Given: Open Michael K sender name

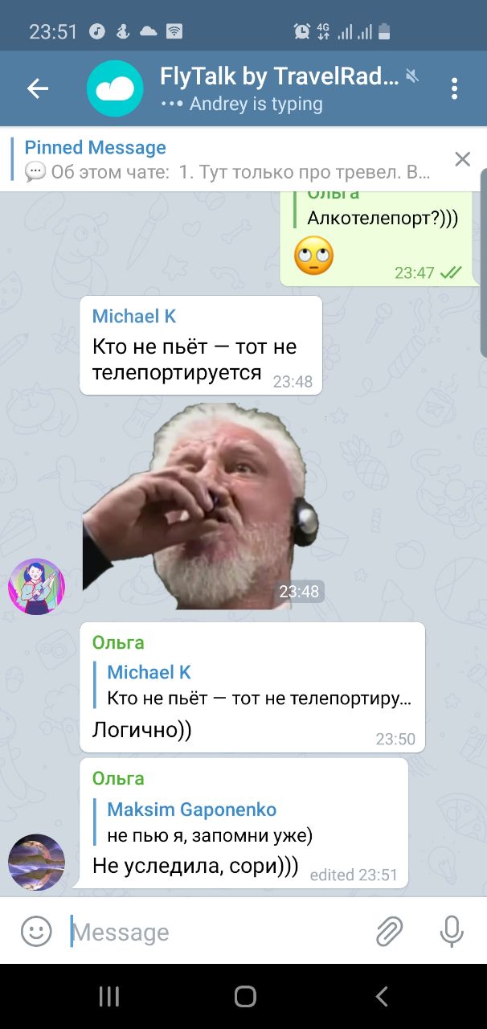Looking at the screenshot, I should click(x=134, y=317).
